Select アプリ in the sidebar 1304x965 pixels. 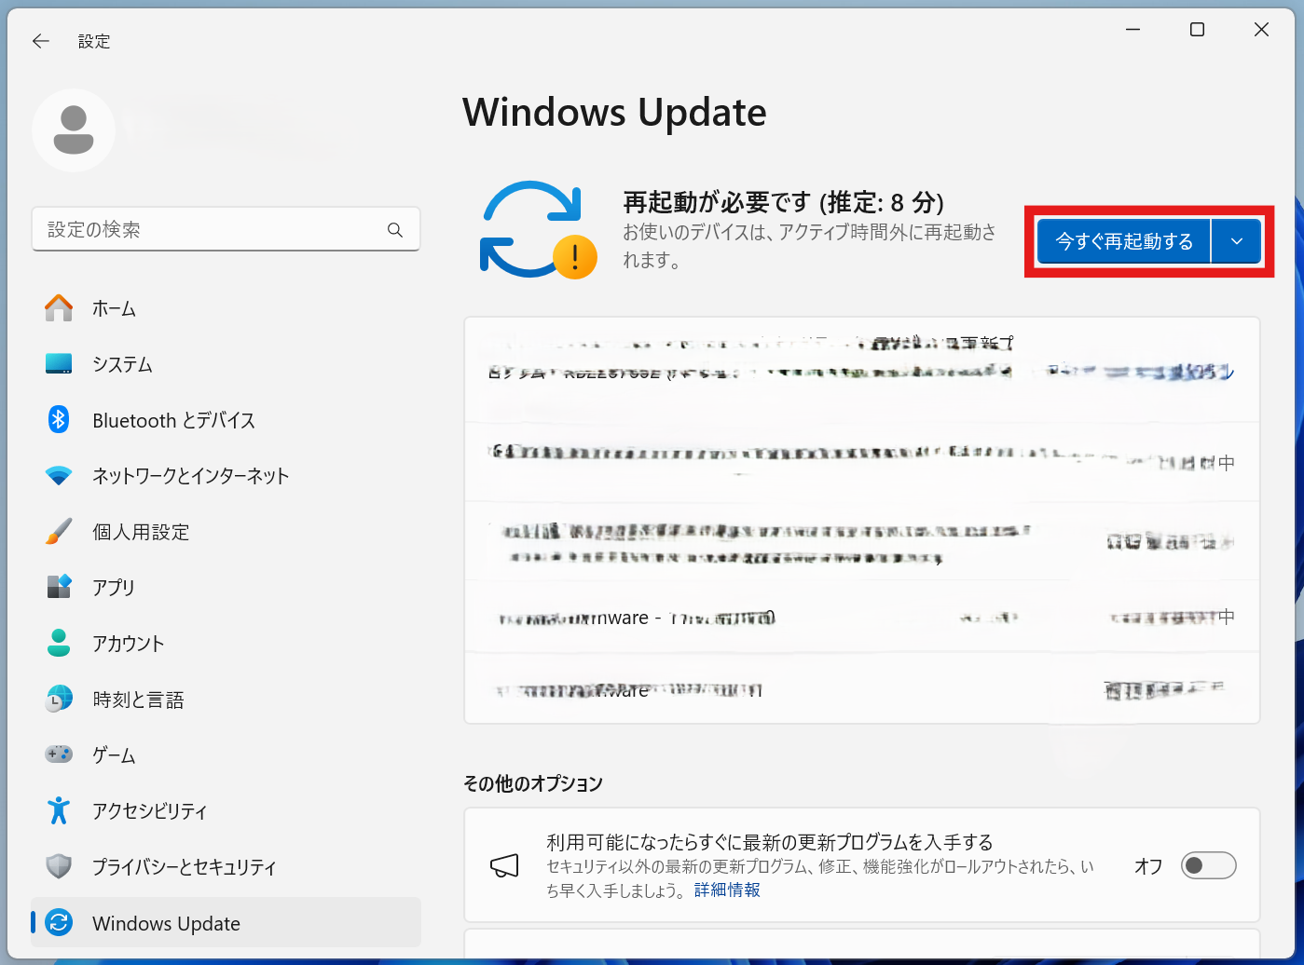[x=226, y=587]
